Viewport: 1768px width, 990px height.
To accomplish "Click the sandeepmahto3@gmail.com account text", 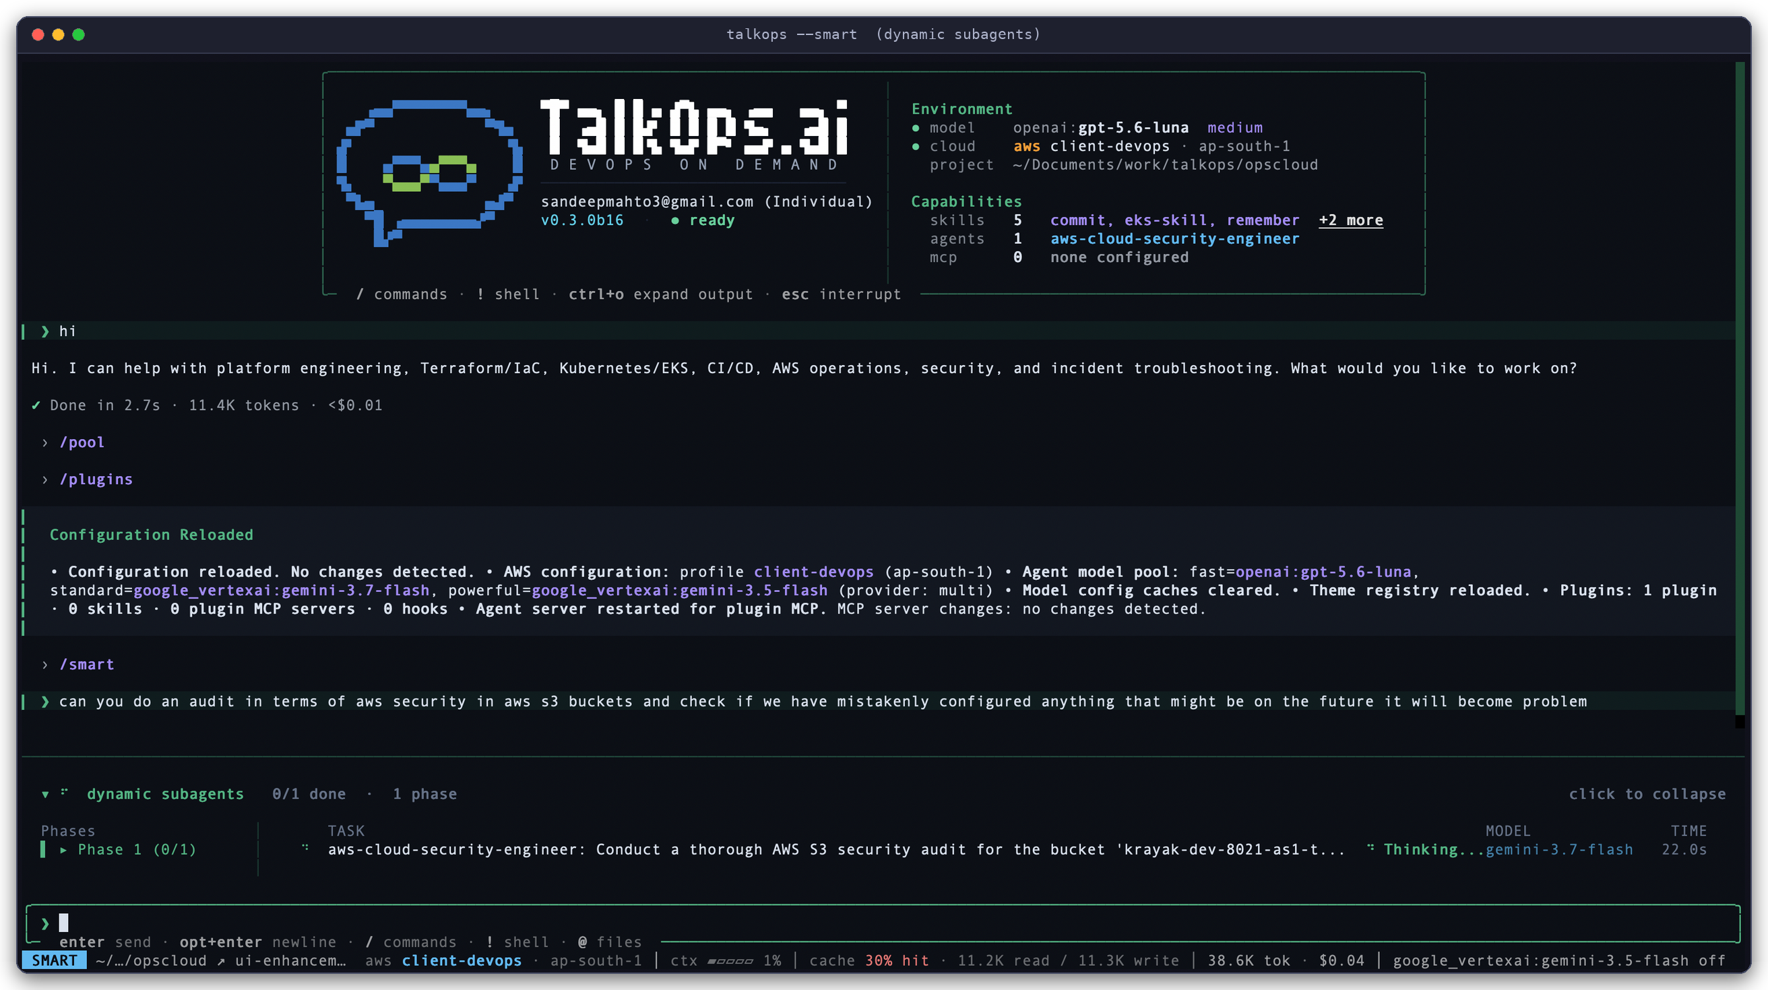I will (x=648, y=202).
